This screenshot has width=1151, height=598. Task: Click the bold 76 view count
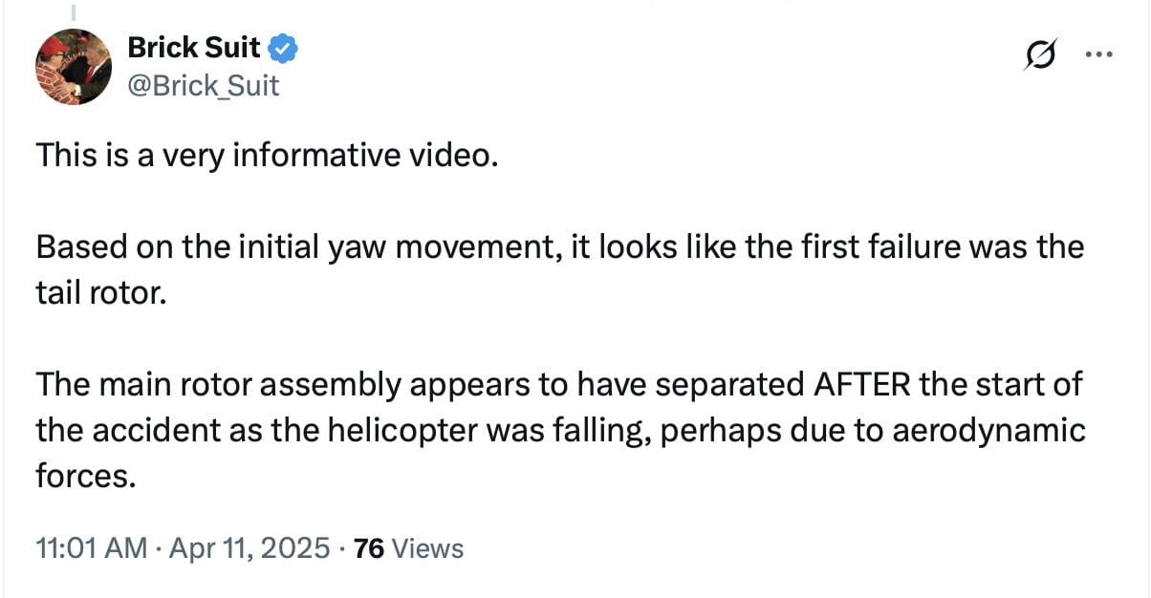click(x=369, y=548)
